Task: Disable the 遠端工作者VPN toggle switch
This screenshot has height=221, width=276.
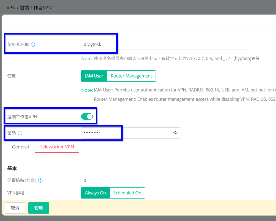Action: [87, 116]
